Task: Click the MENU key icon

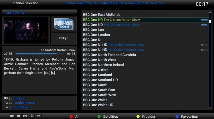Action: tap(12, 116)
